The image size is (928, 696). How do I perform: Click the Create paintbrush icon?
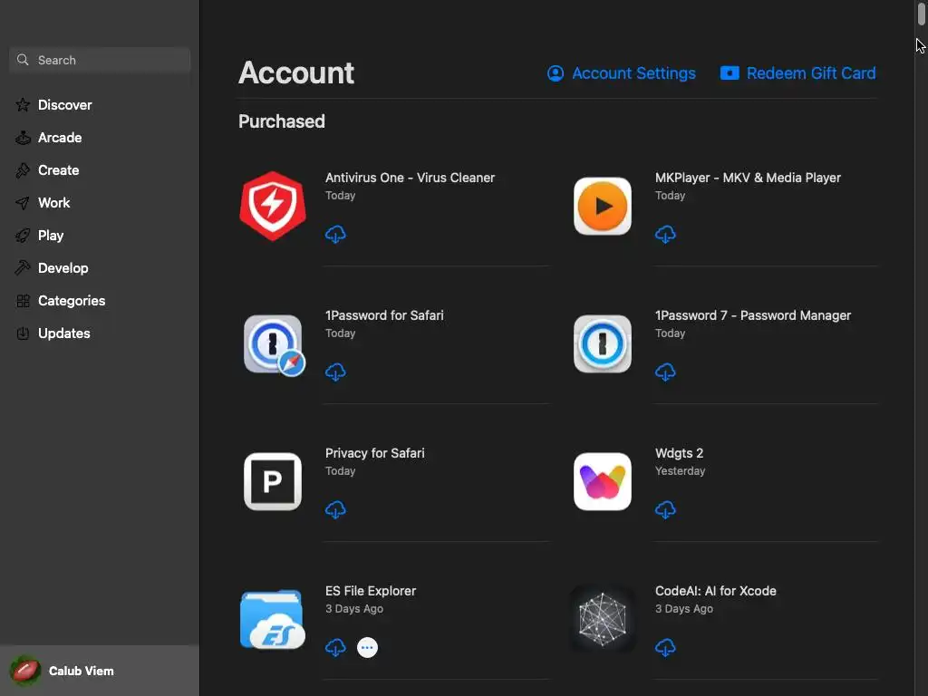(23, 170)
